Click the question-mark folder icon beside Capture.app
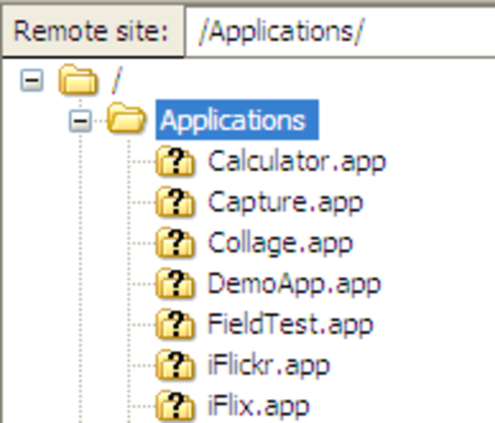The image size is (495, 423). (x=175, y=202)
